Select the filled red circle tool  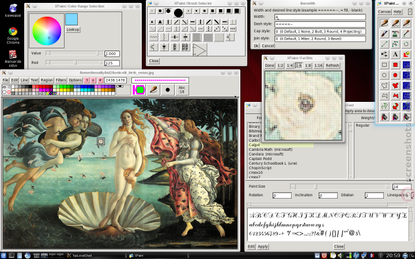point(395,75)
